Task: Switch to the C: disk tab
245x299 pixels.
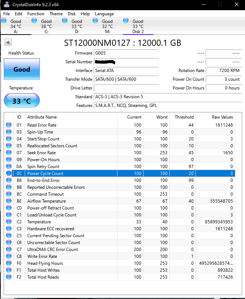Action: coord(46,26)
